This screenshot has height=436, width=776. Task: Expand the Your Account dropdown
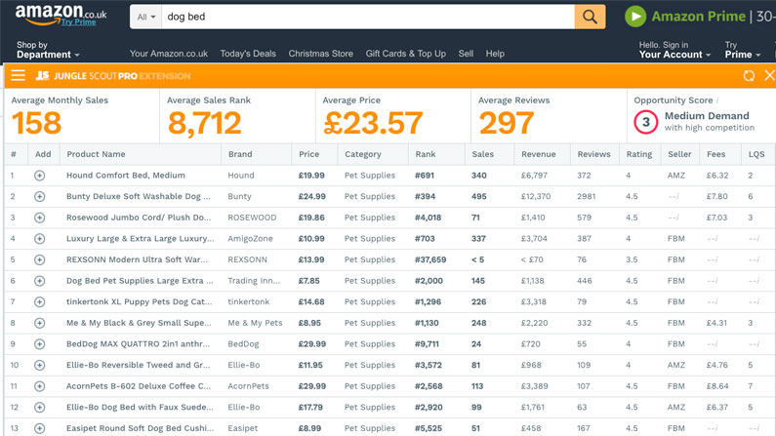click(x=674, y=50)
